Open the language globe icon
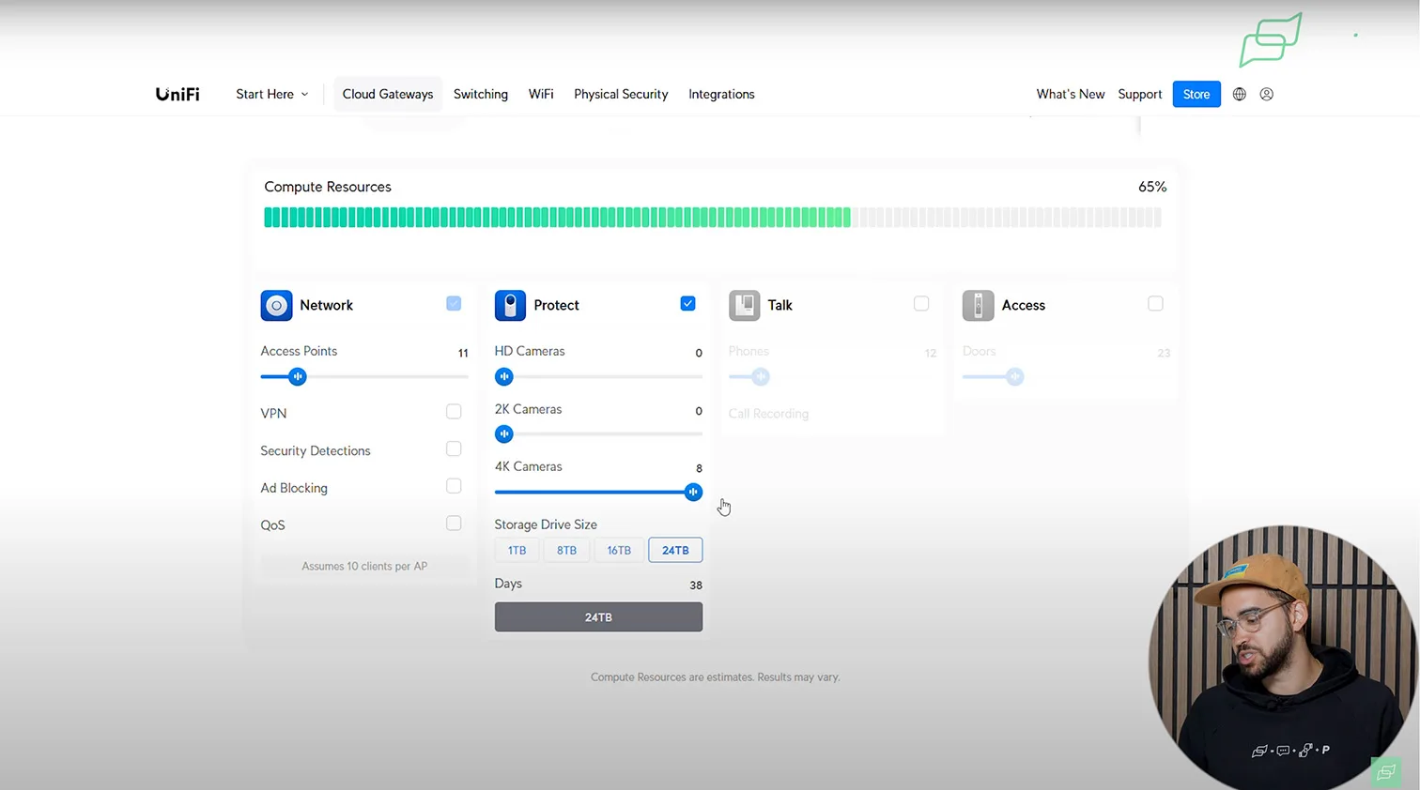The height and width of the screenshot is (790, 1420). [x=1240, y=94]
